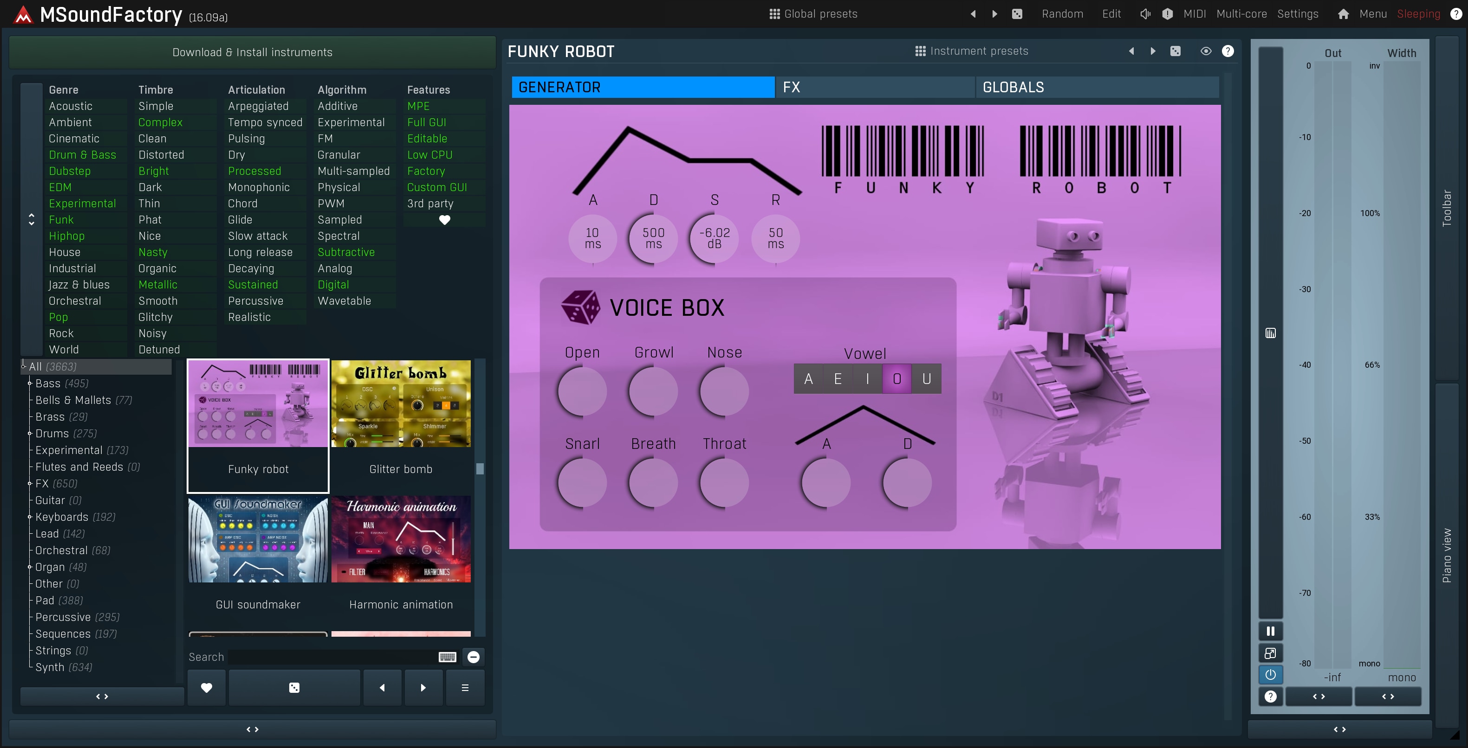This screenshot has width=1468, height=748.
Task: Click the instrument random preset dice
Action: pyautogui.click(x=1175, y=51)
